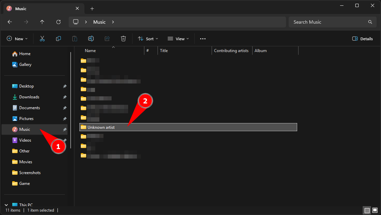Toggle the Details pane button

pos(362,39)
